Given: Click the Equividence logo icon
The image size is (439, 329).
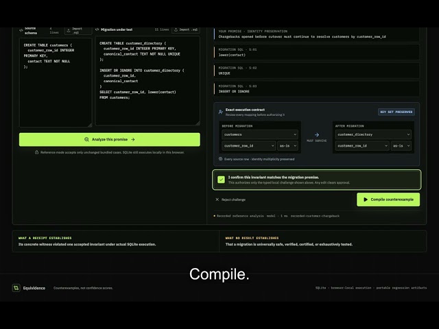Looking at the screenshot, I should (16, 288).
